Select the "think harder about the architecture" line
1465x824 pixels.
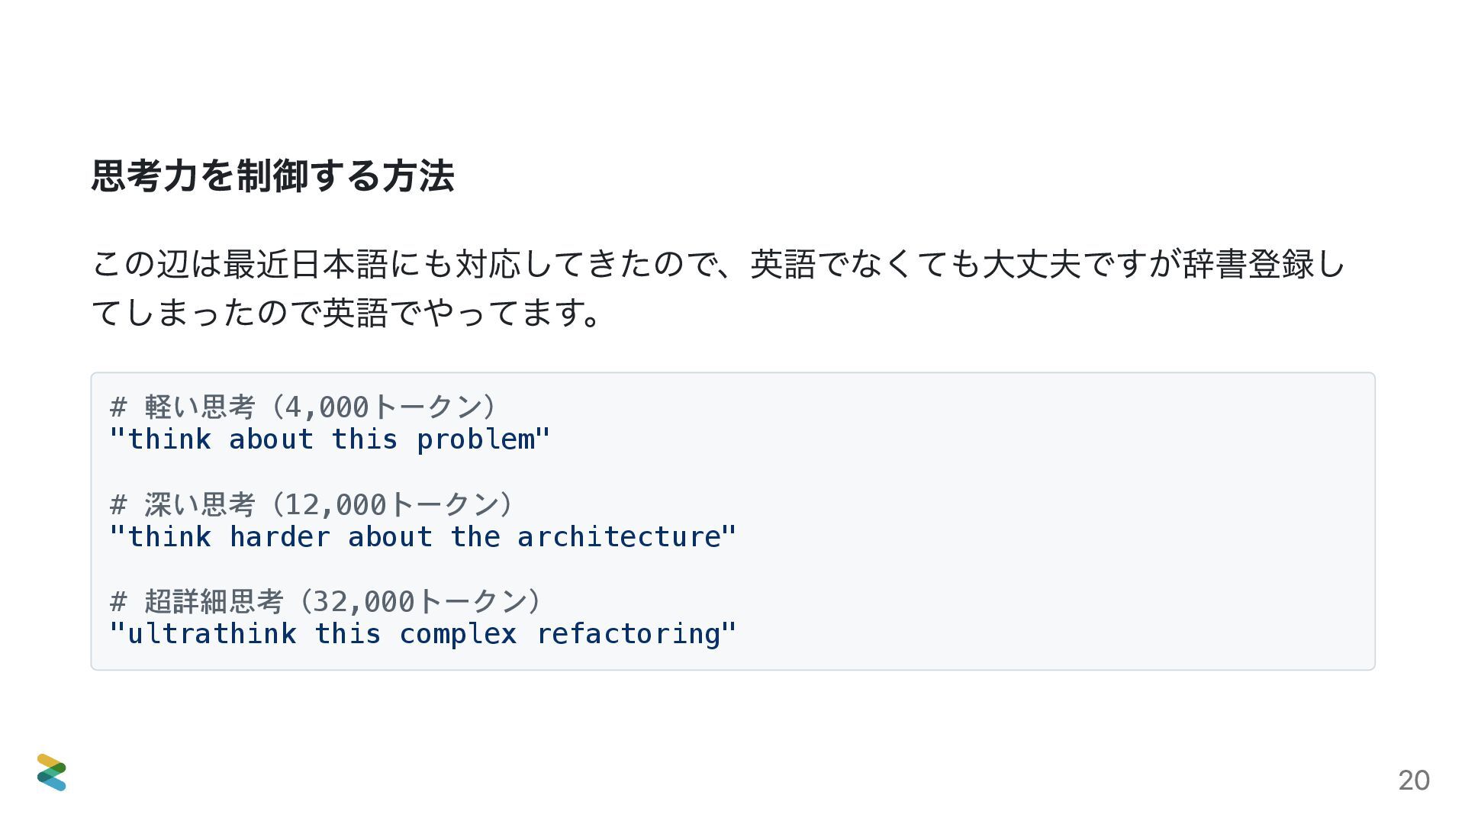click(x=423, y=537)
